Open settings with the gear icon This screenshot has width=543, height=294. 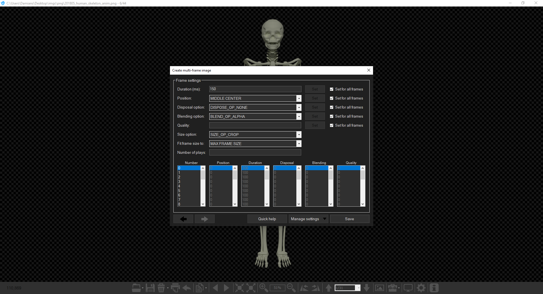(x=421, y=288)
